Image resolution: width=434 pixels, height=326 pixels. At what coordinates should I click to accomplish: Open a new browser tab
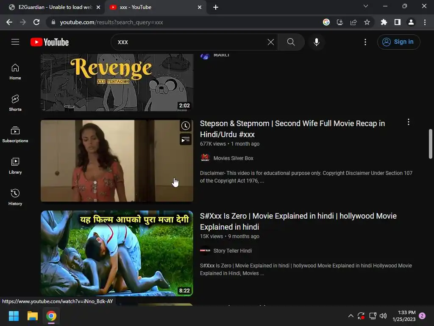216,7
